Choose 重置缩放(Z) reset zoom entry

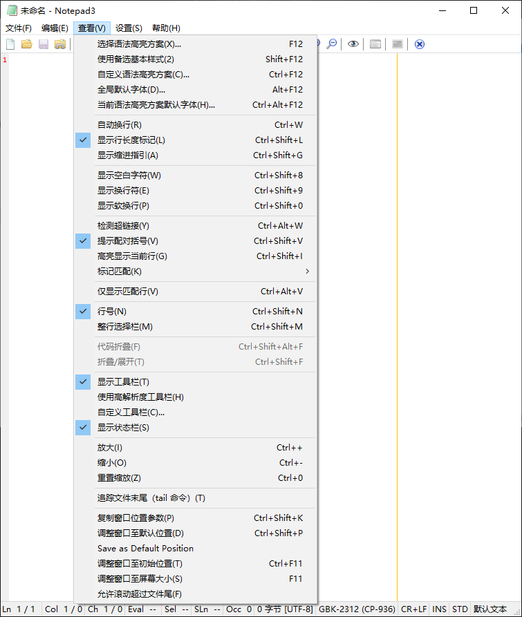pos(195,478)
